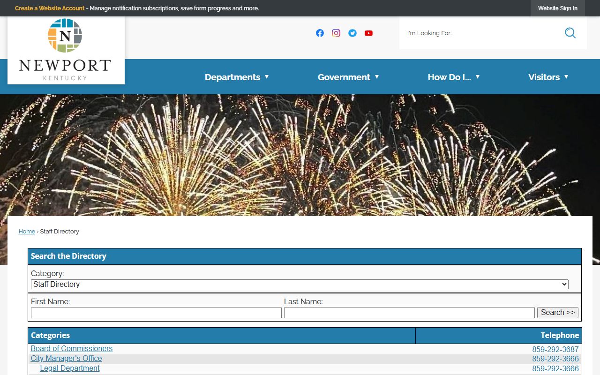Viewport: 600px width, 375px height.
Task: Open the Legal Department link
Action: point(70,368)
